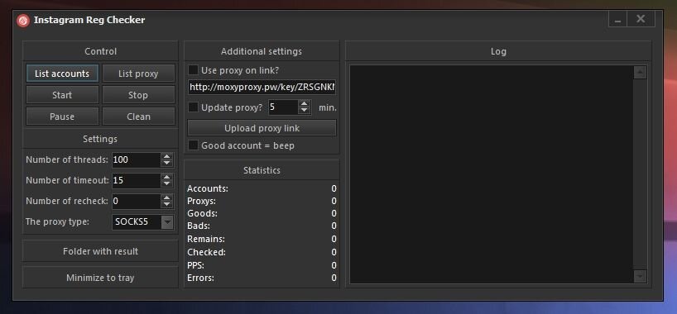This screenshot has height=314, width=677.
Task: Click the Control section header
Action: click(100, 51)
